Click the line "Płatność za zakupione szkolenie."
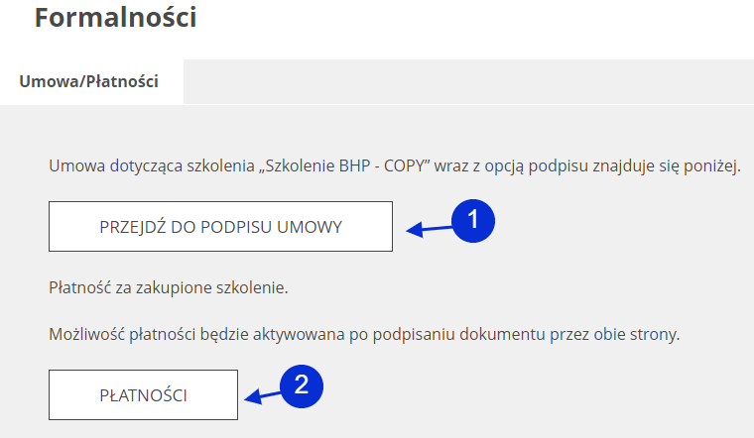The image size is (754, 438). [x=168, y=288]
